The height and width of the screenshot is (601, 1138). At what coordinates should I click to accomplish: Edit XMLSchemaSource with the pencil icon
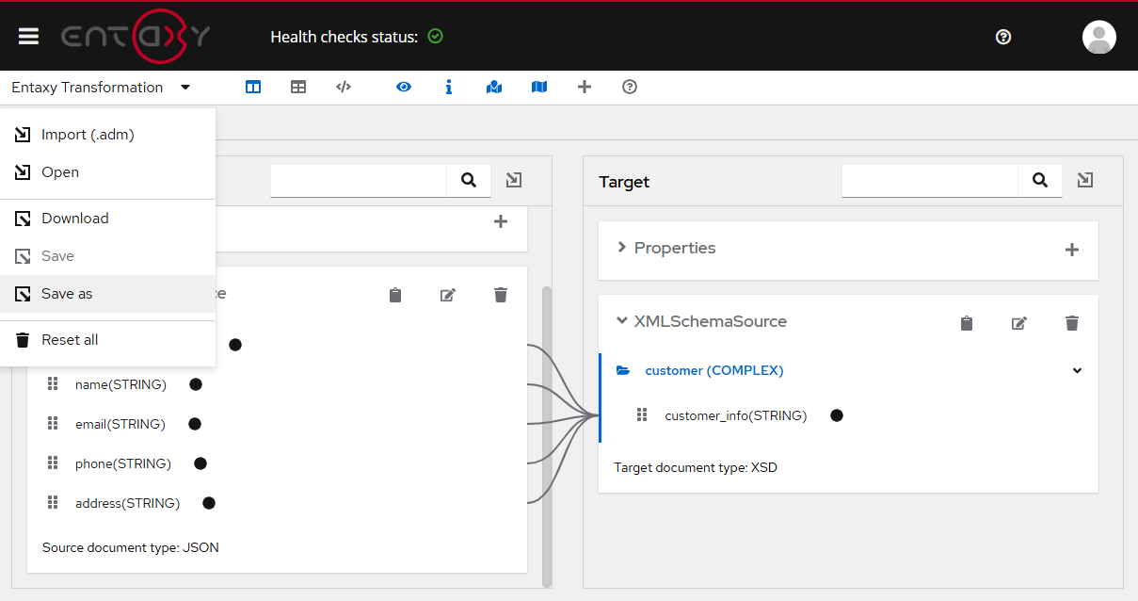1018,322
